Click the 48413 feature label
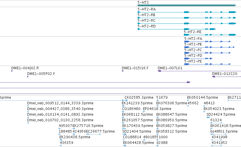 tap(209, 103)
